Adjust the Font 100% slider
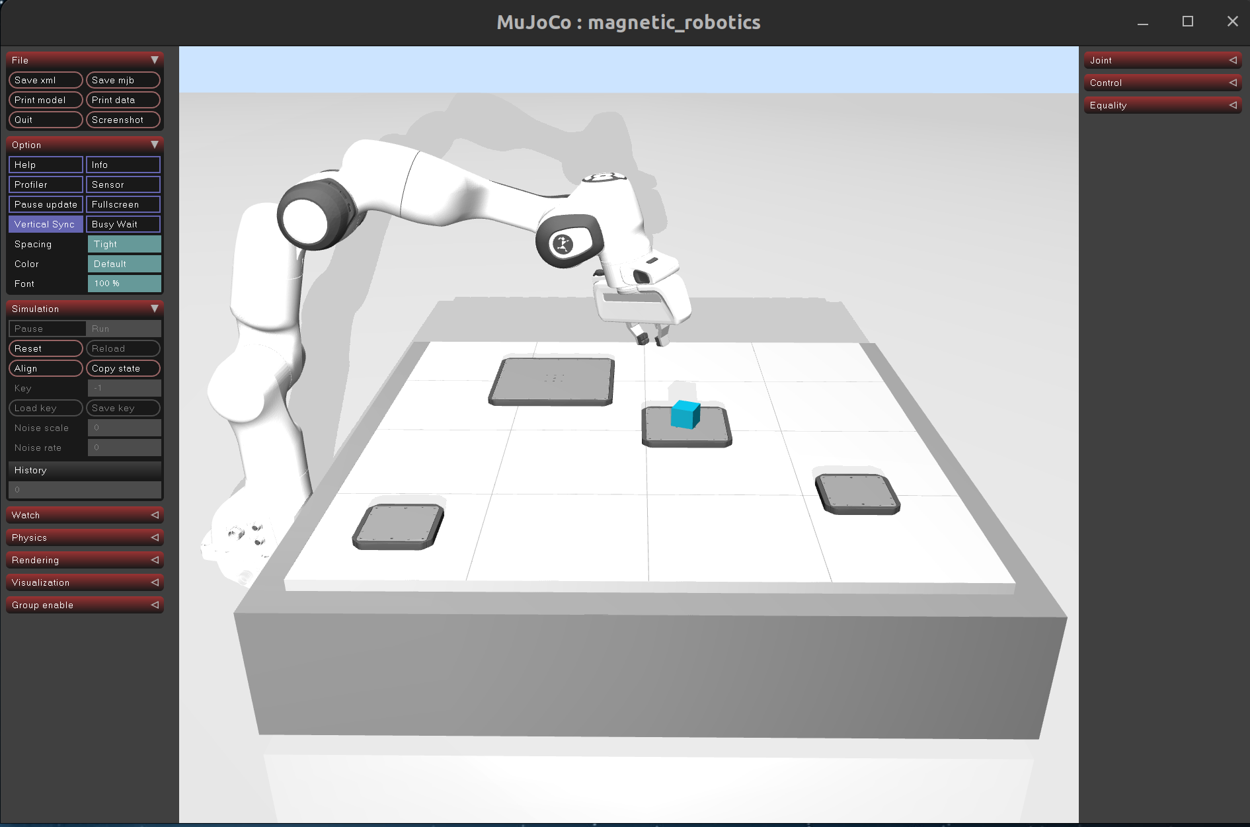Viewport: 1250px width, 827px height. tap(124, 284)
